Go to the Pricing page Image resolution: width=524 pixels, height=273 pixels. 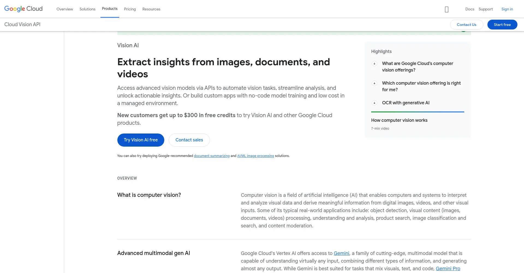[130, 9]
